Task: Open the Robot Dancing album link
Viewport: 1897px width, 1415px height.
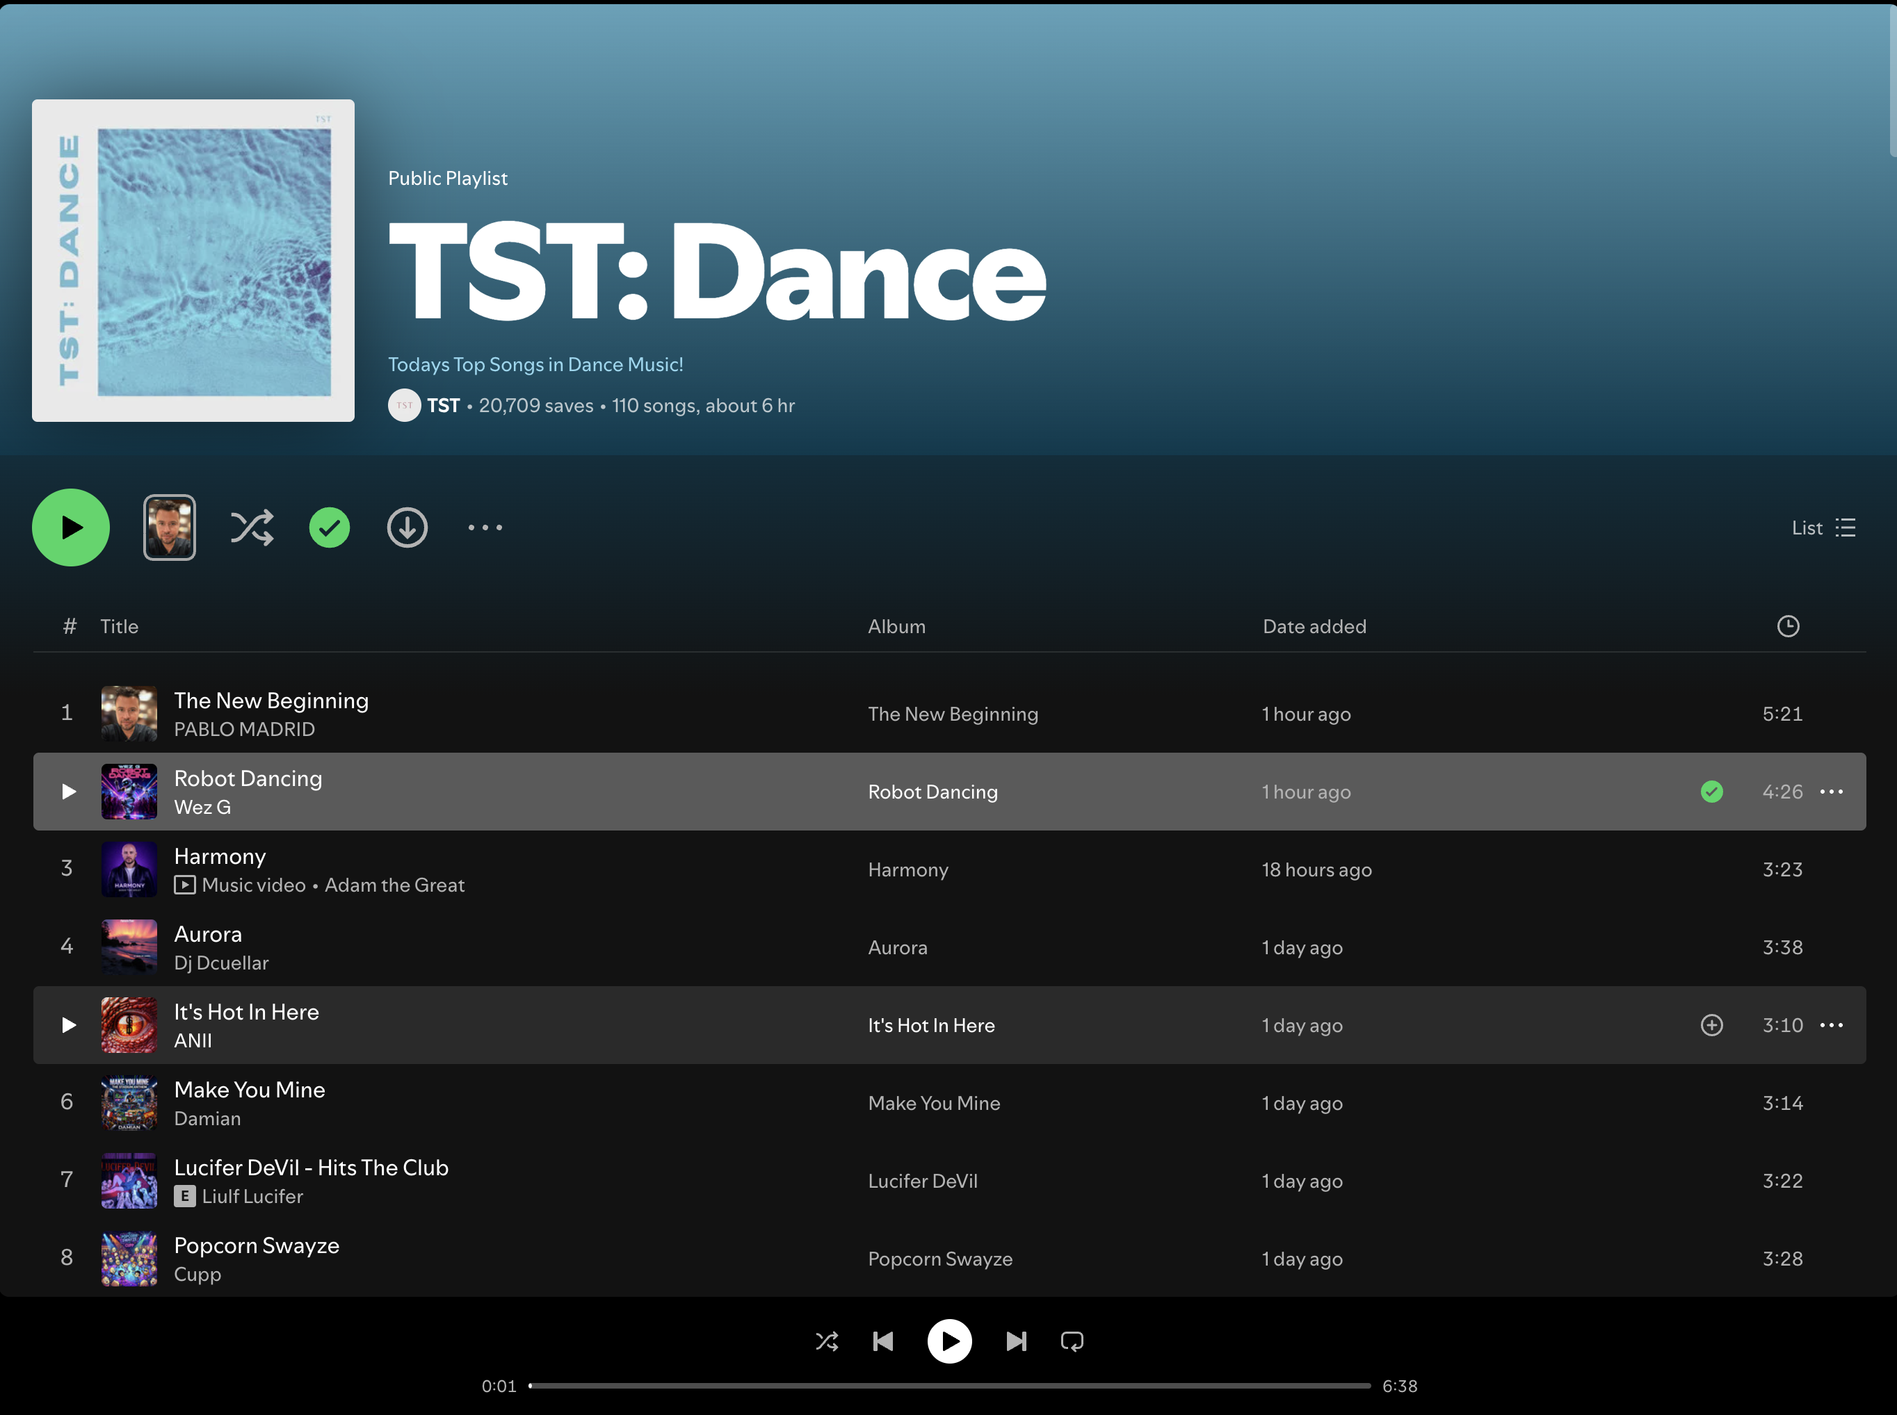Action: tap(933, 792)
